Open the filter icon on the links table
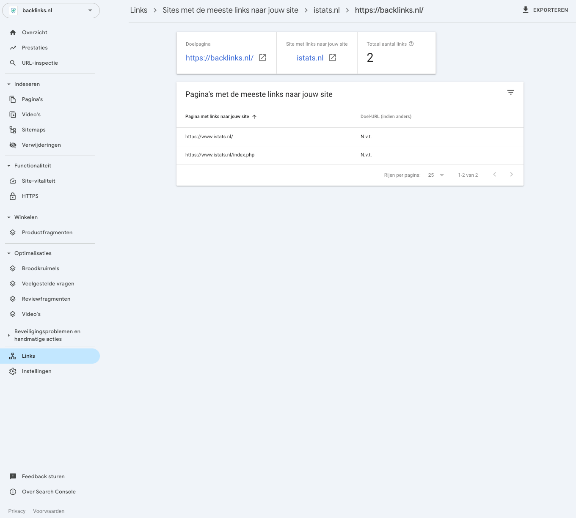The image size is (576, 518). pyautogui.click(x=510, y=92)
